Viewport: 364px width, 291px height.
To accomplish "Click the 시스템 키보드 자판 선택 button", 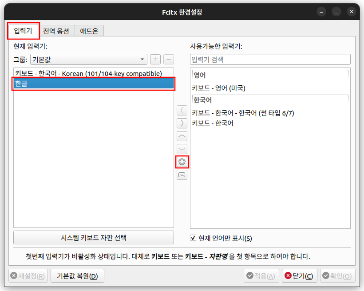I will 94,238.
